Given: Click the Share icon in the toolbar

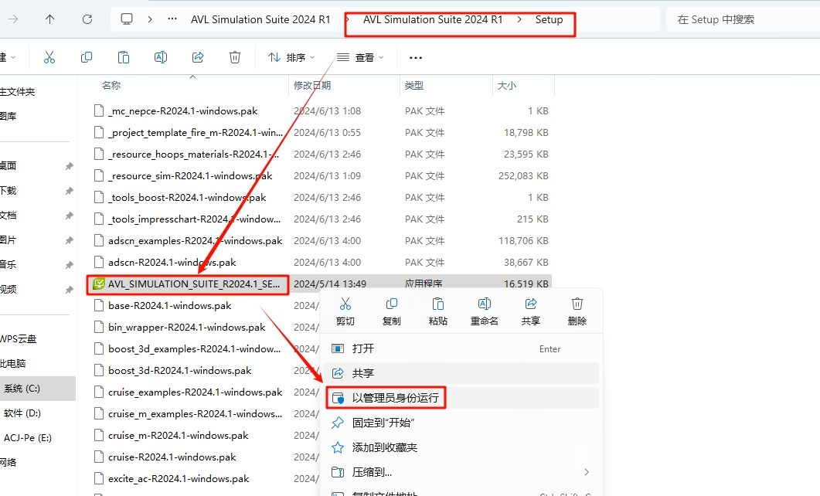Looking at the screenshot, I should (197, 57).
